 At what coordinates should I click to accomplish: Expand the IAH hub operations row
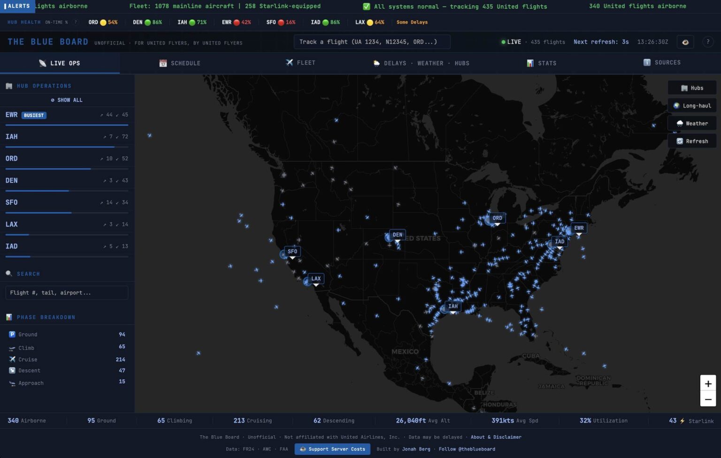[x=67, y=137]
